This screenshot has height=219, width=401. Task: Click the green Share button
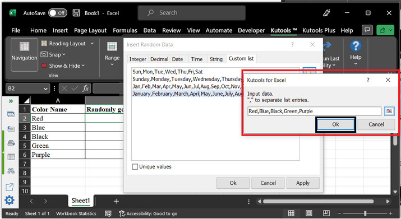click(385, 30)
